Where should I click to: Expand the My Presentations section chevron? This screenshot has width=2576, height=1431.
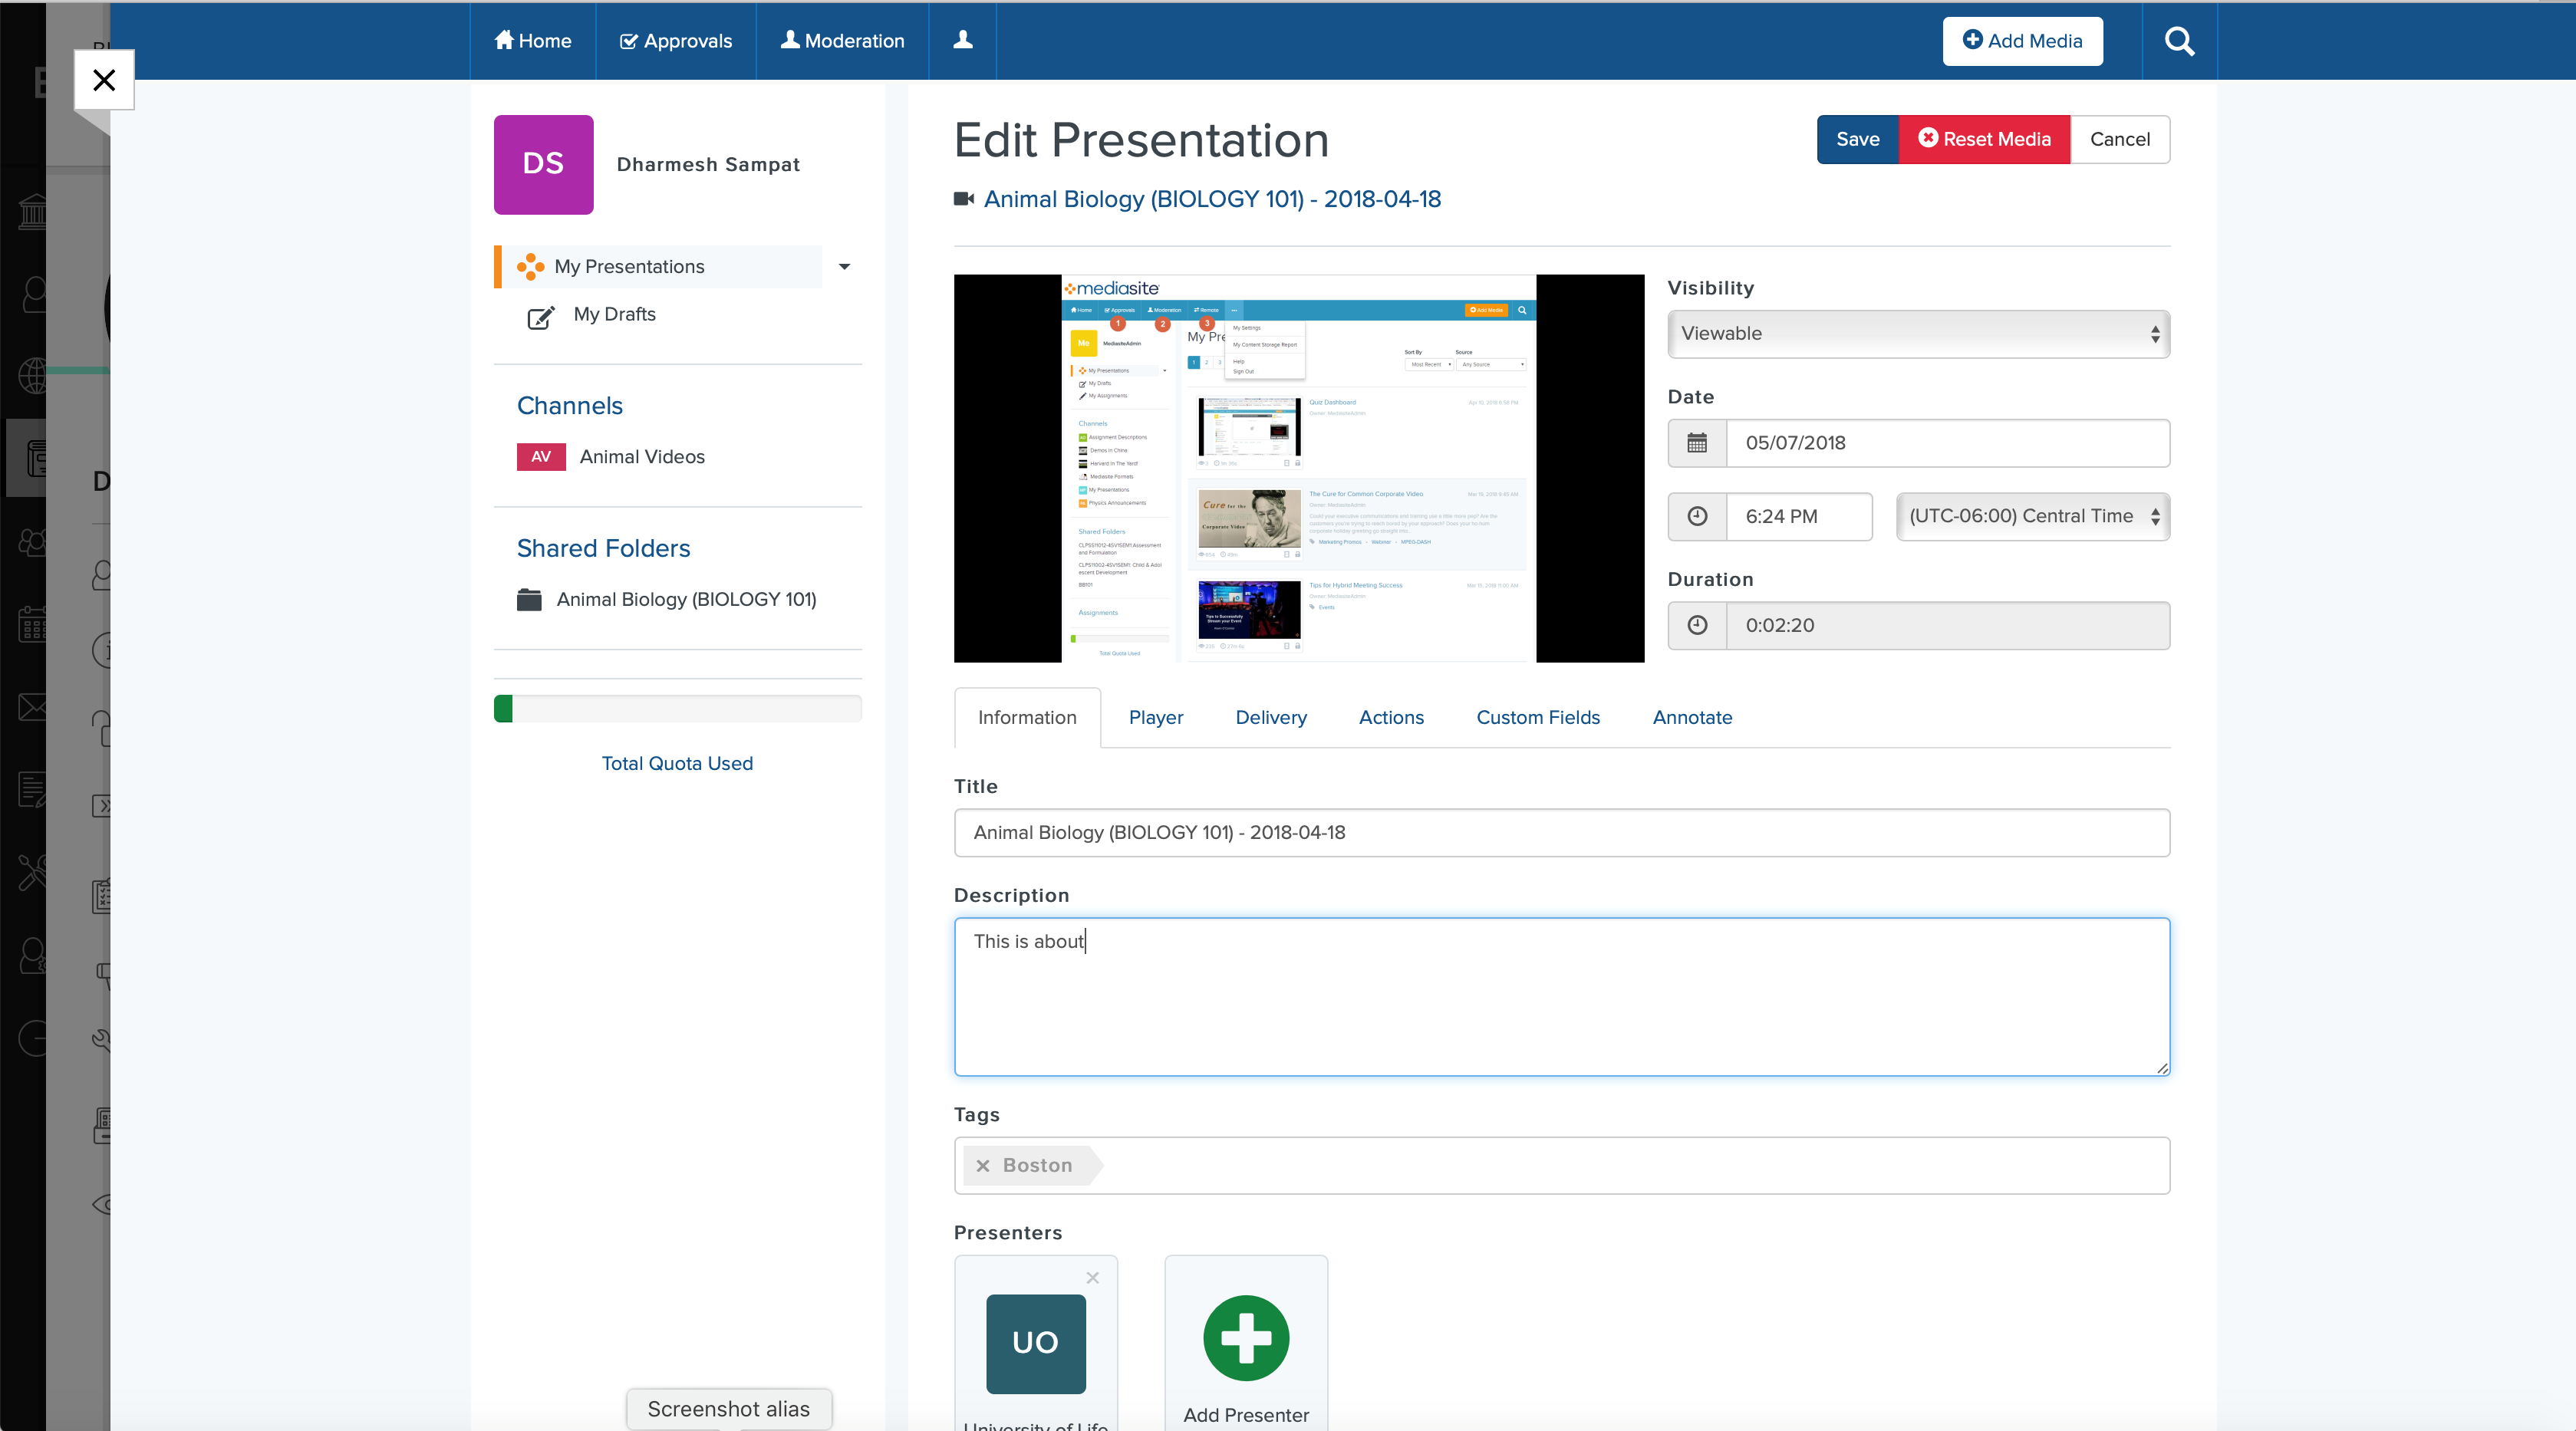[844, 267]
